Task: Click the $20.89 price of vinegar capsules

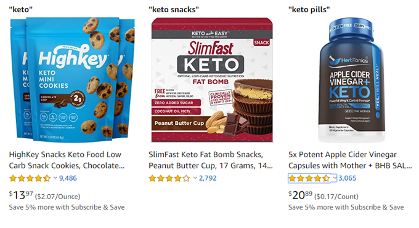Action: tap(300, 195)
